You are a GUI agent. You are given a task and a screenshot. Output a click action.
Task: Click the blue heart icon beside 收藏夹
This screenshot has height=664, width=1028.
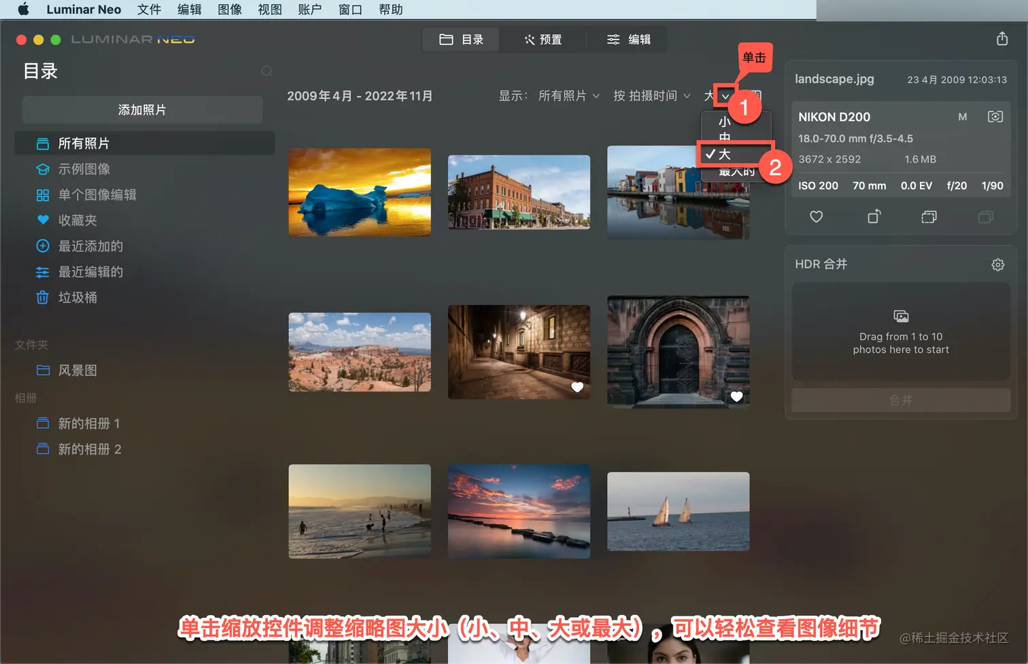pos(43,220)
